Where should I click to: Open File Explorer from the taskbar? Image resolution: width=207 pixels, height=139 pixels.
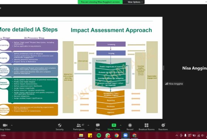(x=81, y=135)
